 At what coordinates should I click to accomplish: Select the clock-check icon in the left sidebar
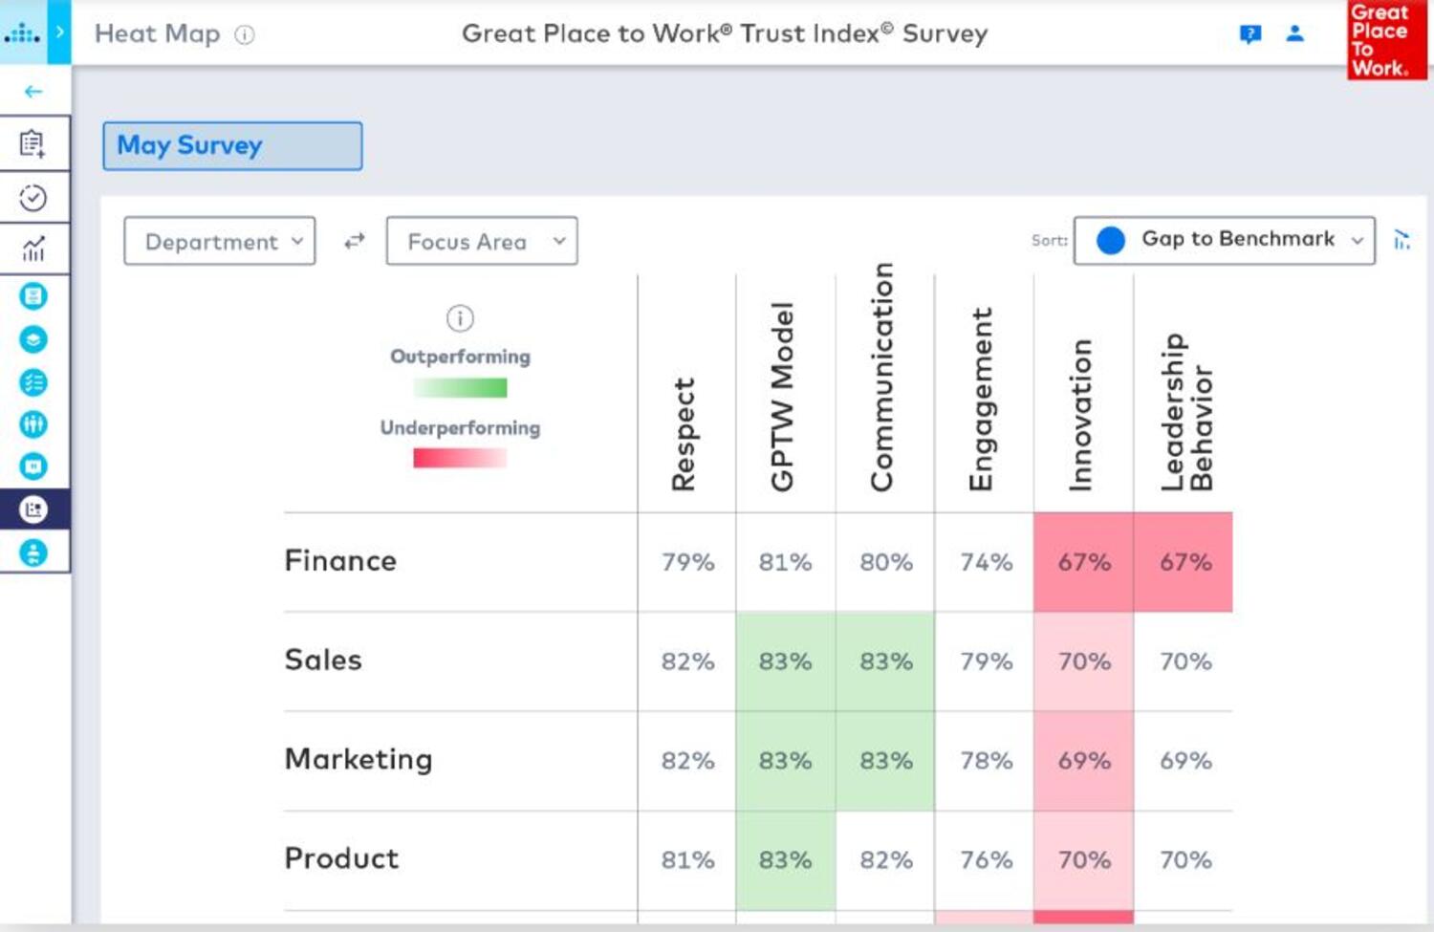pos(34,197)
